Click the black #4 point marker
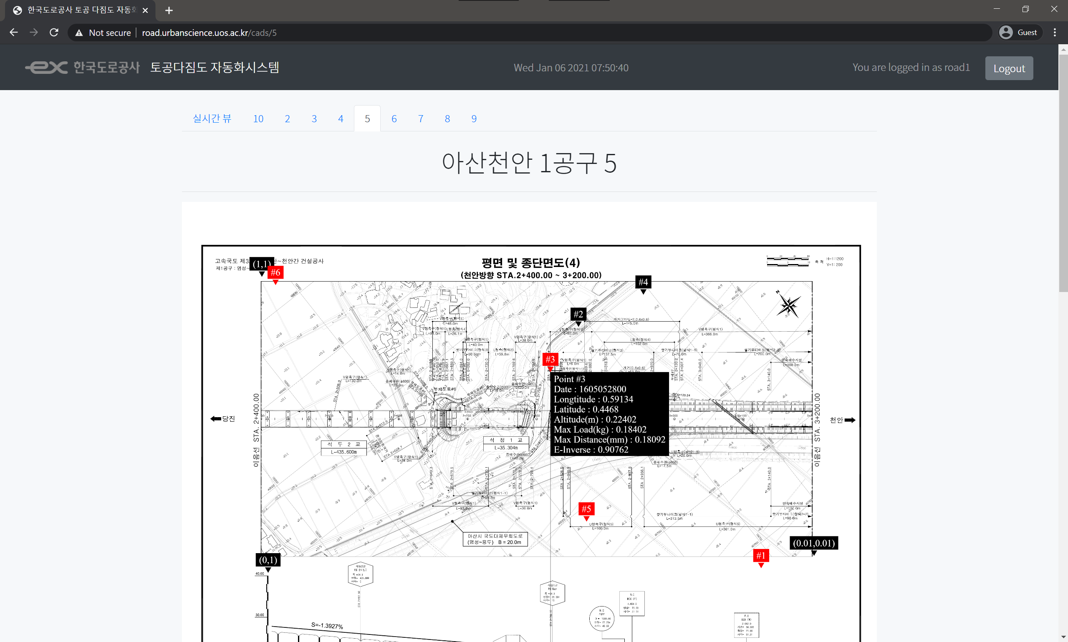1068x642 pixels. tap(643, 282)
